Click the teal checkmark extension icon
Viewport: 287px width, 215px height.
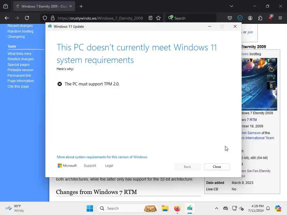pos(240,18)
